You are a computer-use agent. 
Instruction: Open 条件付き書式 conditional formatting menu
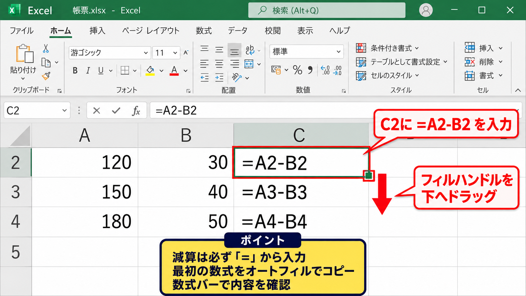point(387,48)
